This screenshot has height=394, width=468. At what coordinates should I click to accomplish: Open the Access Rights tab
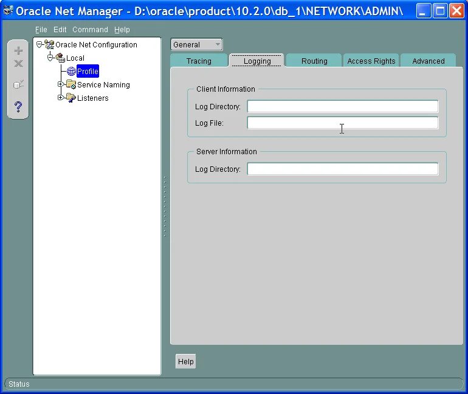point(371,61)
